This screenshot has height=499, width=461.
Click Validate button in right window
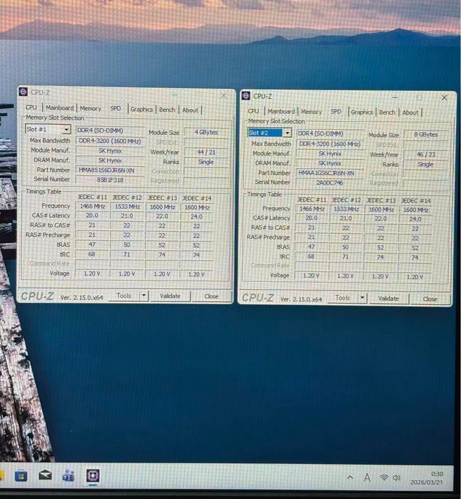pyautogui.click(x=388, y=298)
